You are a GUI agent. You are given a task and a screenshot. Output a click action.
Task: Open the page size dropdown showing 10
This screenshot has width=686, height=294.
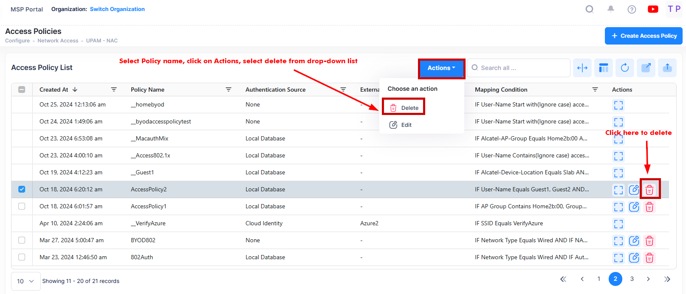point(25,281)
